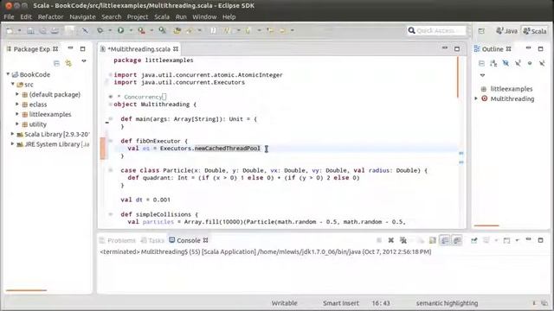Click the Multithreading object icon in Outline

485,98
